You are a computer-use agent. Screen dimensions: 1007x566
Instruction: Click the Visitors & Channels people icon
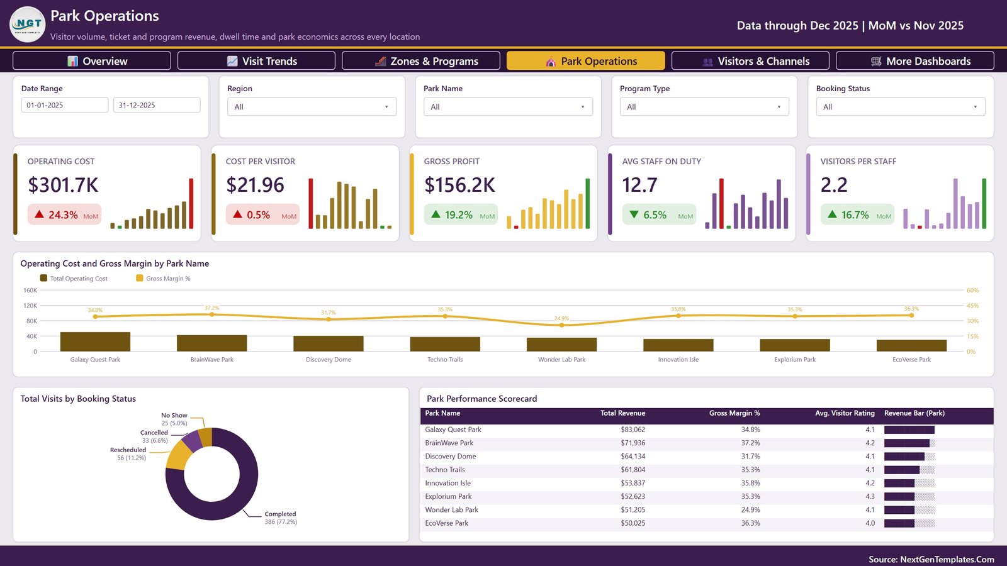708,62
